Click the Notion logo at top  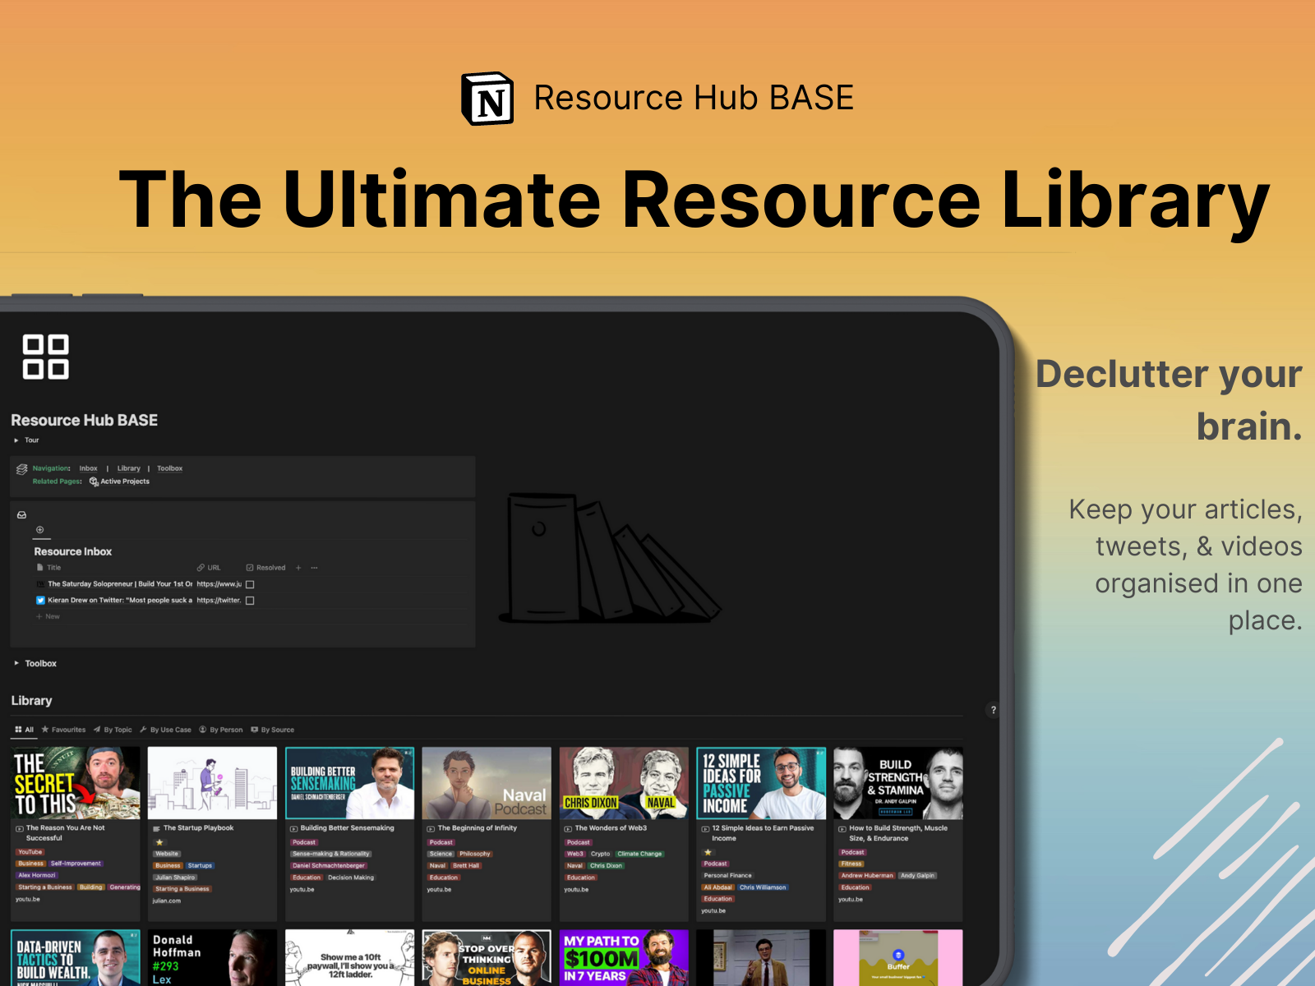click(487, 99)
